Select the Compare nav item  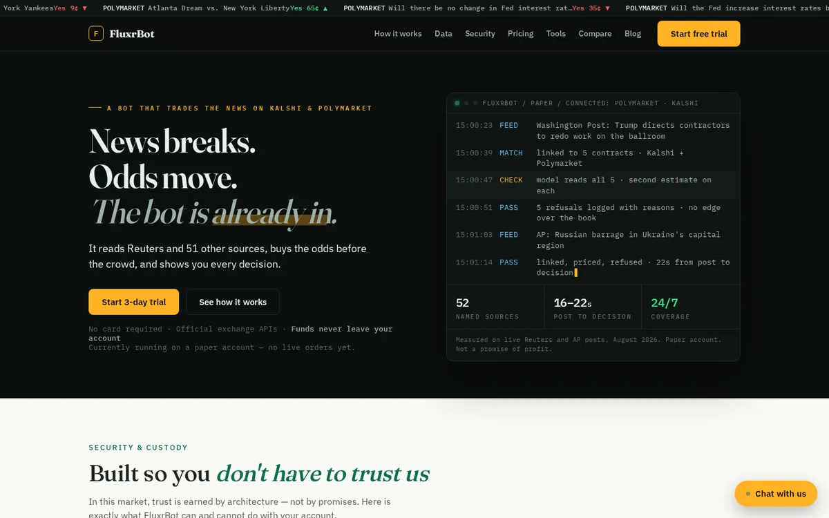click(595, 33)
